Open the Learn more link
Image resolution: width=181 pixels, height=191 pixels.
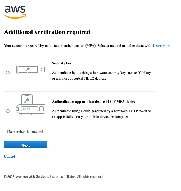click(x=162, y=46)
